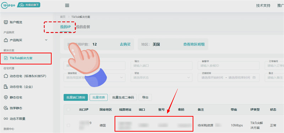
Task: Click the 待采购资源 remark cell
Action: [x=206, y=125]
